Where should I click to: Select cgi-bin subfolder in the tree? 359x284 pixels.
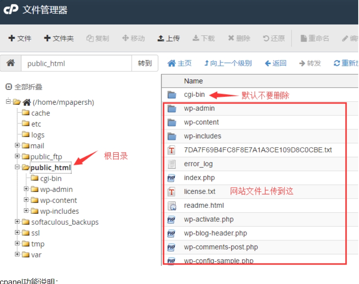click(51, 178)
